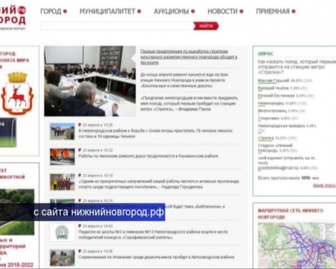
Task: Select poll option Нижегородец
Action: (x=271, y=104)
